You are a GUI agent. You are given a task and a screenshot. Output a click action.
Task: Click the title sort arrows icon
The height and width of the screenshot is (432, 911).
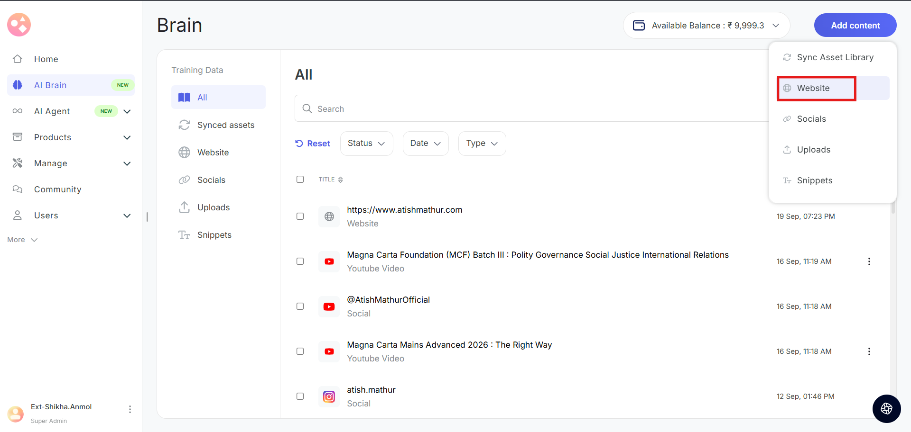[341, 180]
